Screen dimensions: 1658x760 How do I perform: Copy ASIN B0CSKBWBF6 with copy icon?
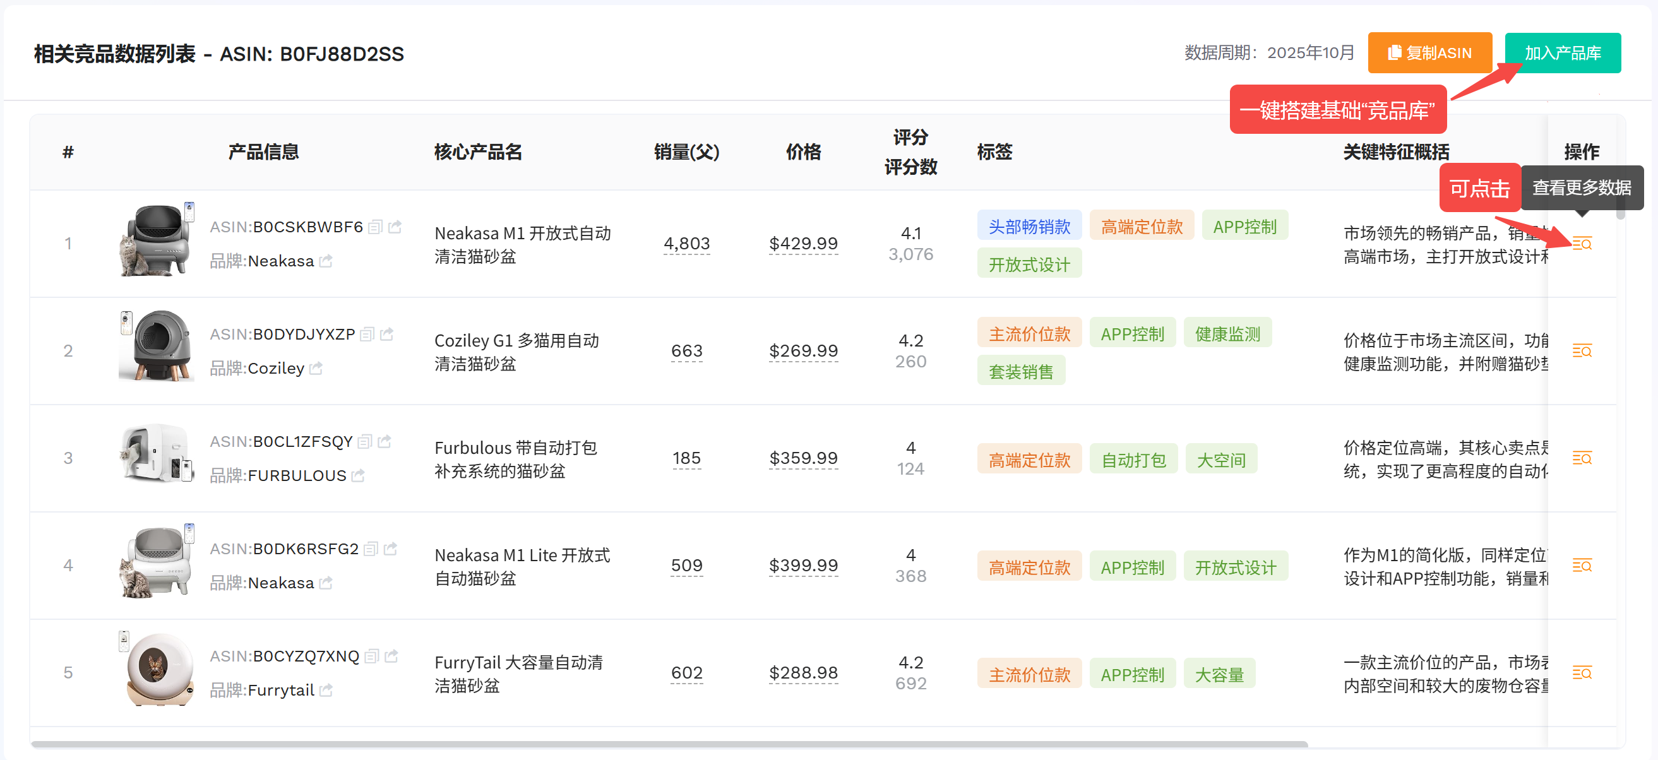[x=375, y=227]
